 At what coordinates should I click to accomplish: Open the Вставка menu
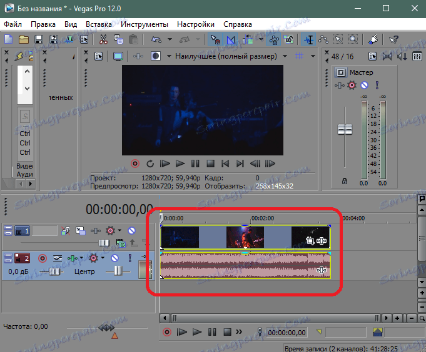99,24
